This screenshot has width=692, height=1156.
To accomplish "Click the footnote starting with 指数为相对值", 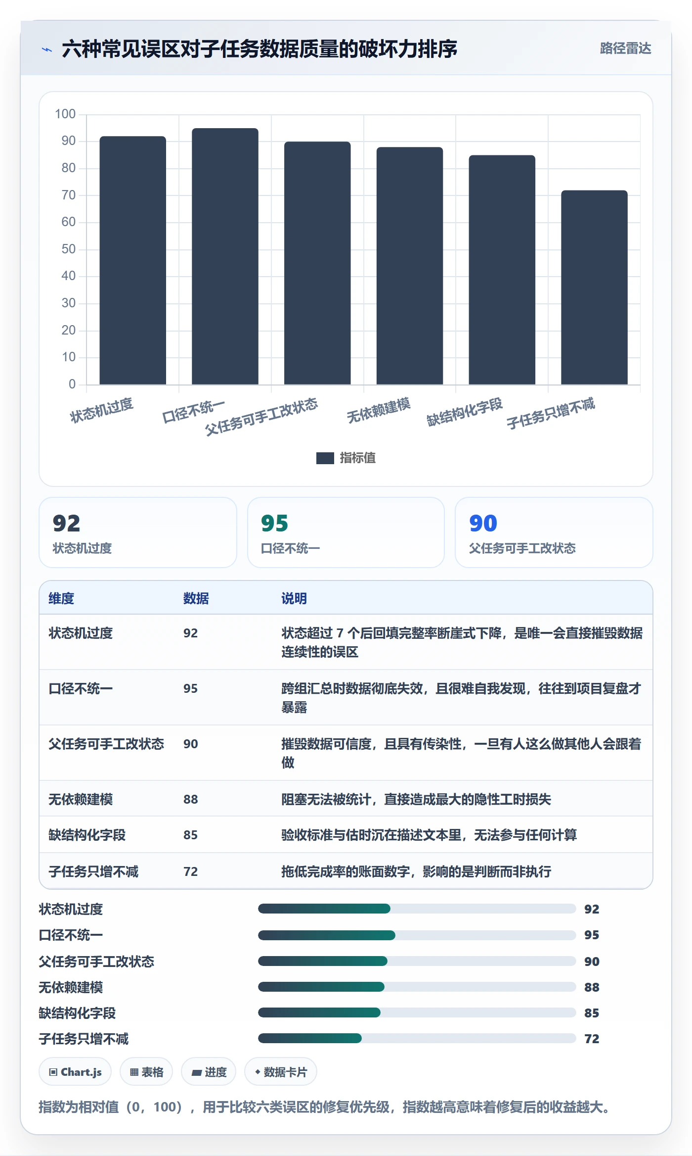I will (324, 1107).
